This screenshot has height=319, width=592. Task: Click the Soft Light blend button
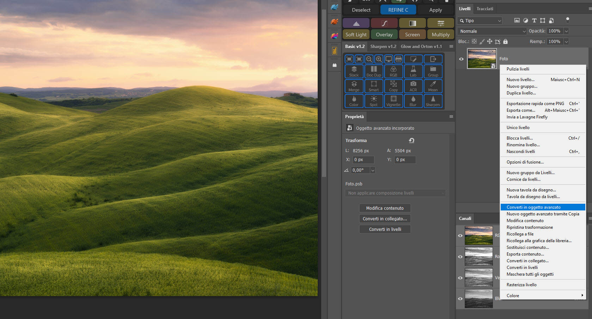click(356, 35)
